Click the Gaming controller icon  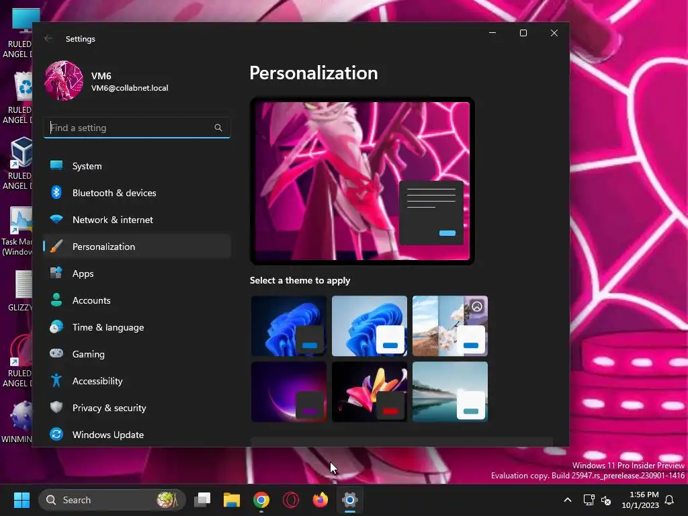[56, 353]
